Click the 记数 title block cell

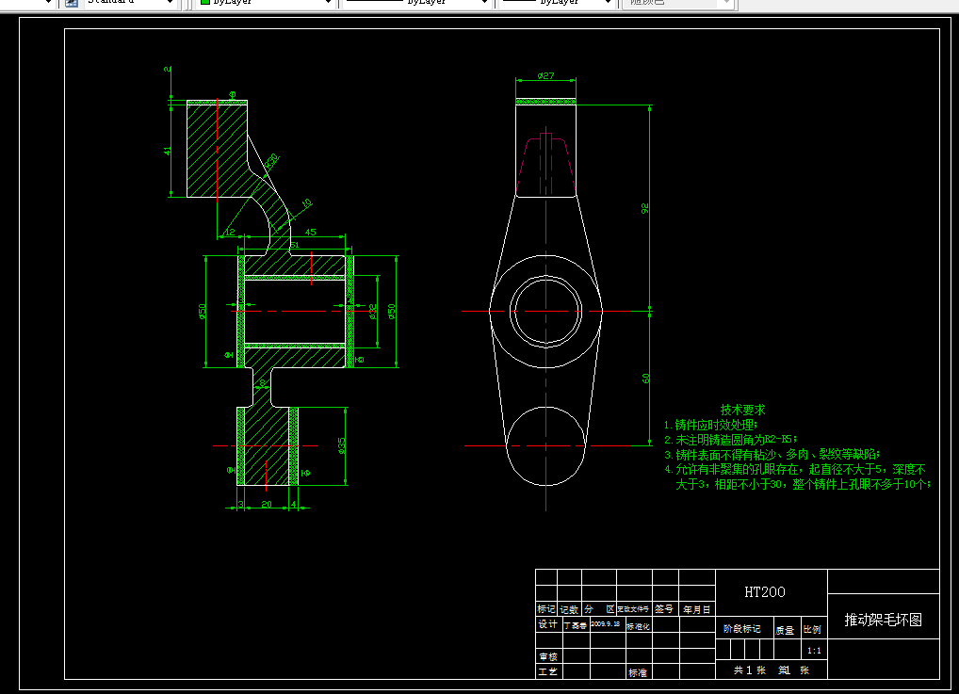coord(569,609)
